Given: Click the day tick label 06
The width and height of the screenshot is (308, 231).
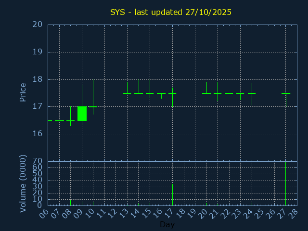Looking at the screenshot, I should click(x=46, y=213).
